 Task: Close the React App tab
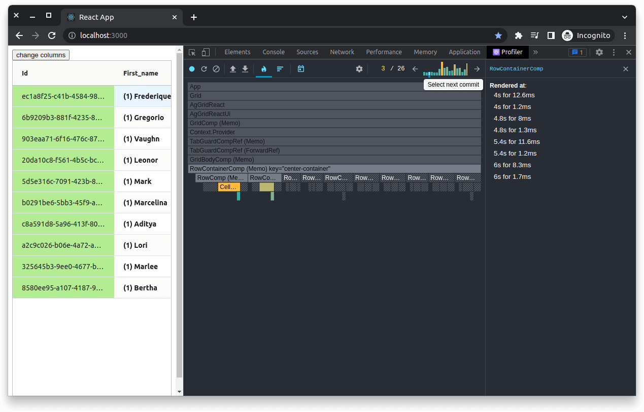click(175, 17)
